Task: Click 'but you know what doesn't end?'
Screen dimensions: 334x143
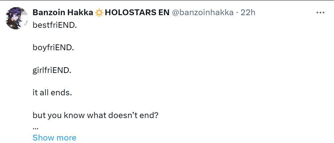Action: point(96,116)
